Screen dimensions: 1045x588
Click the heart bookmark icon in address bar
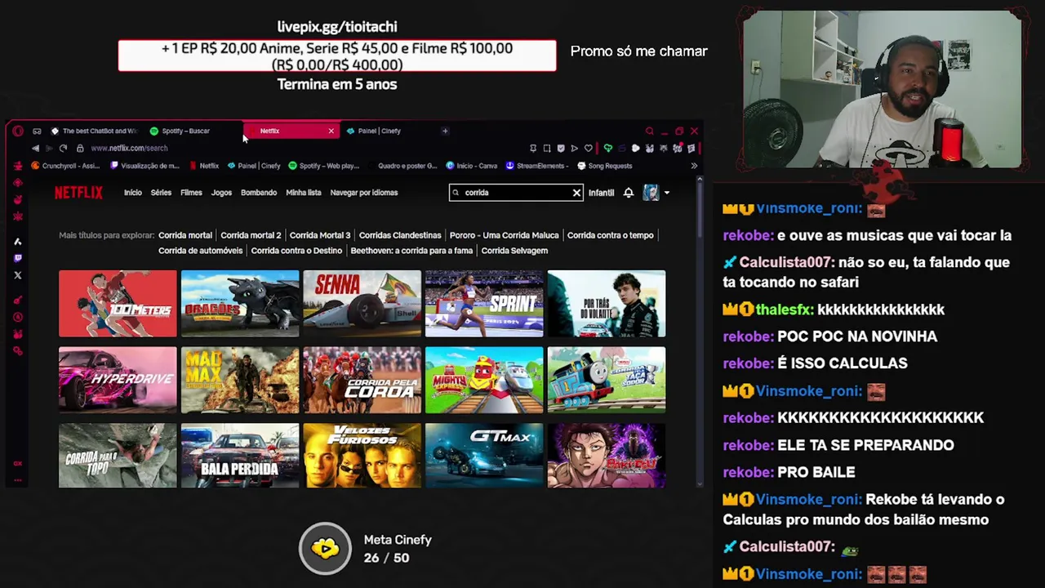pyautogui.click(x=588, y=148)
